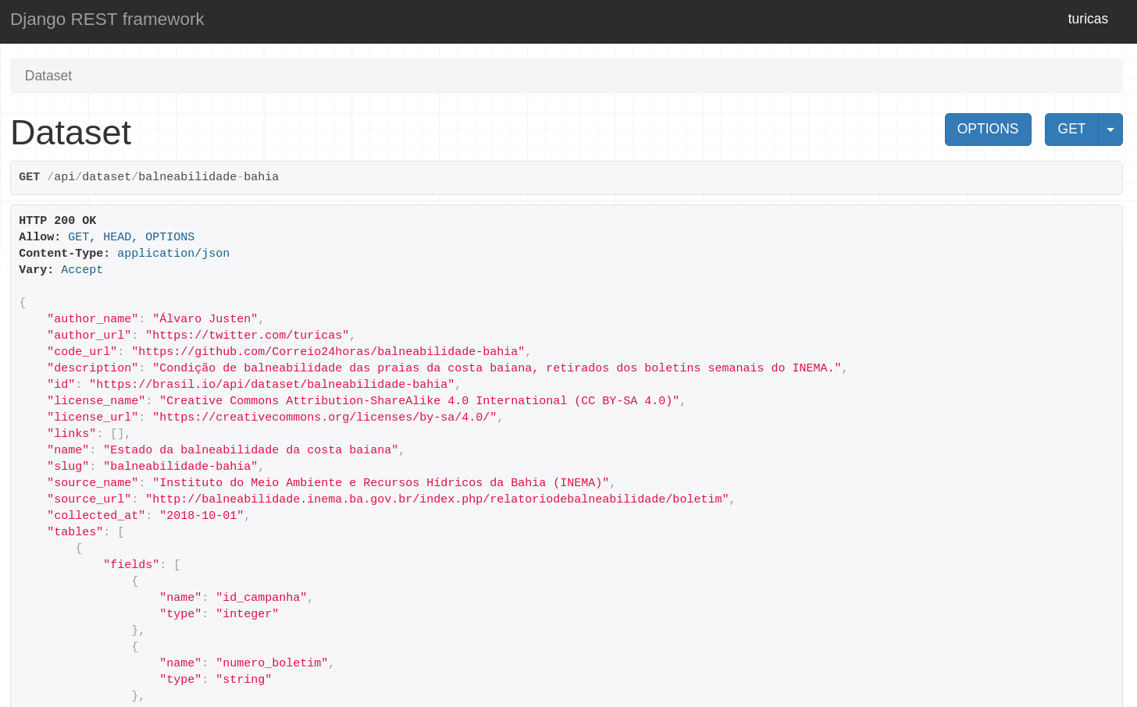Visit the creativecommons.org license URL

(x=324, y=417)
